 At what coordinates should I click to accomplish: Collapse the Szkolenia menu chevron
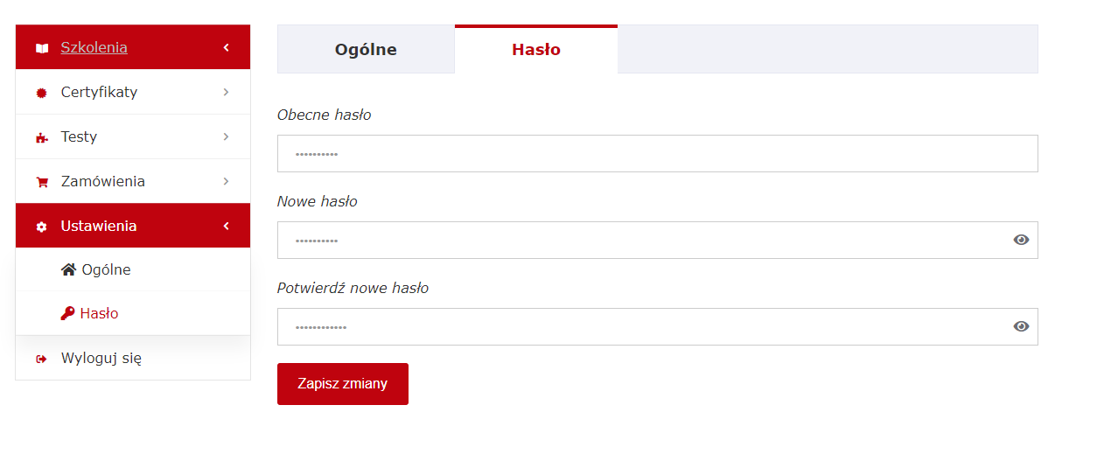coord(226,47)
